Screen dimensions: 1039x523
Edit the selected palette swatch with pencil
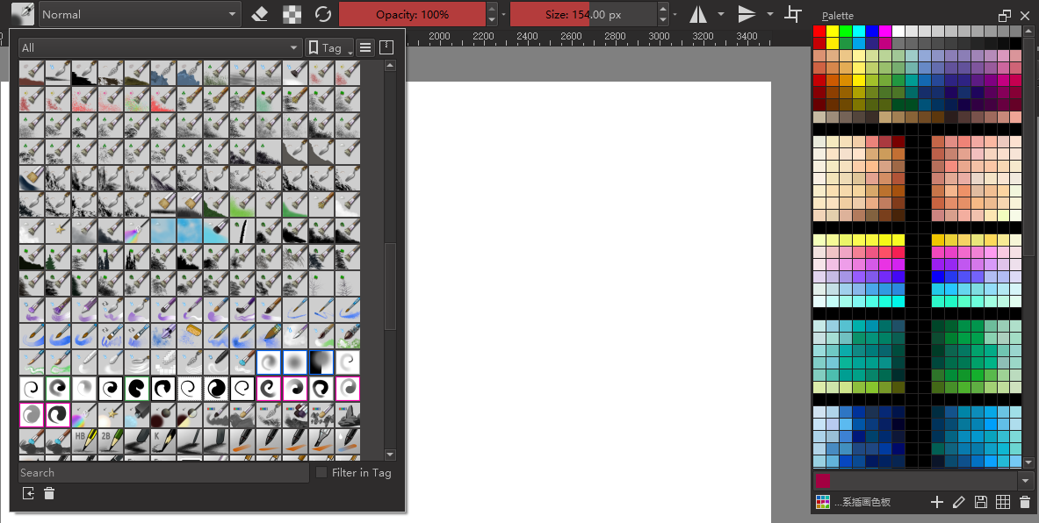(958, 502)
